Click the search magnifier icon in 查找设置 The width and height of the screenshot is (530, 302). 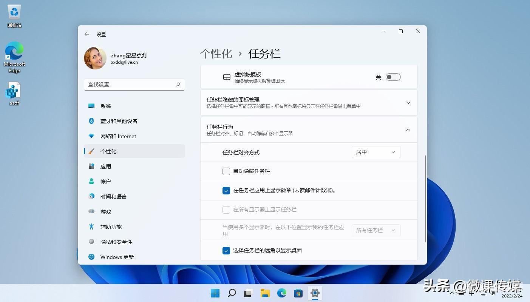point(178,85)
